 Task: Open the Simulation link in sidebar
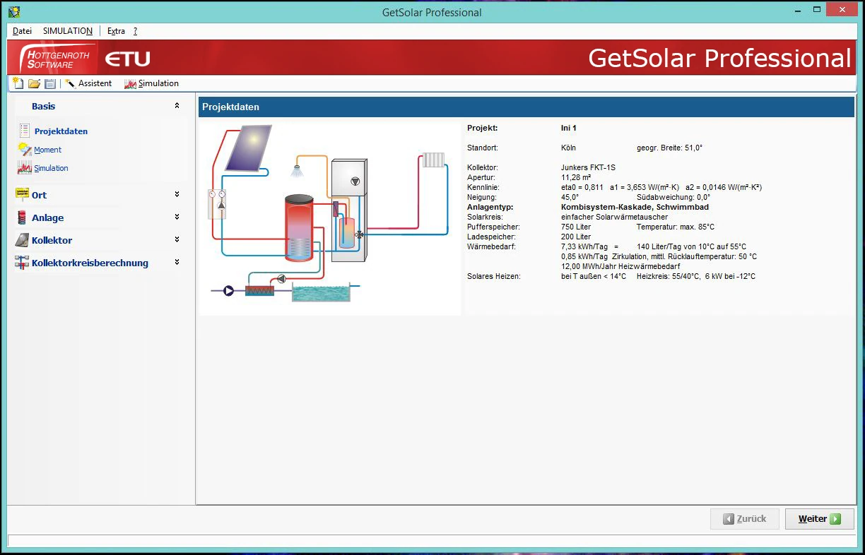click(51, 168)
